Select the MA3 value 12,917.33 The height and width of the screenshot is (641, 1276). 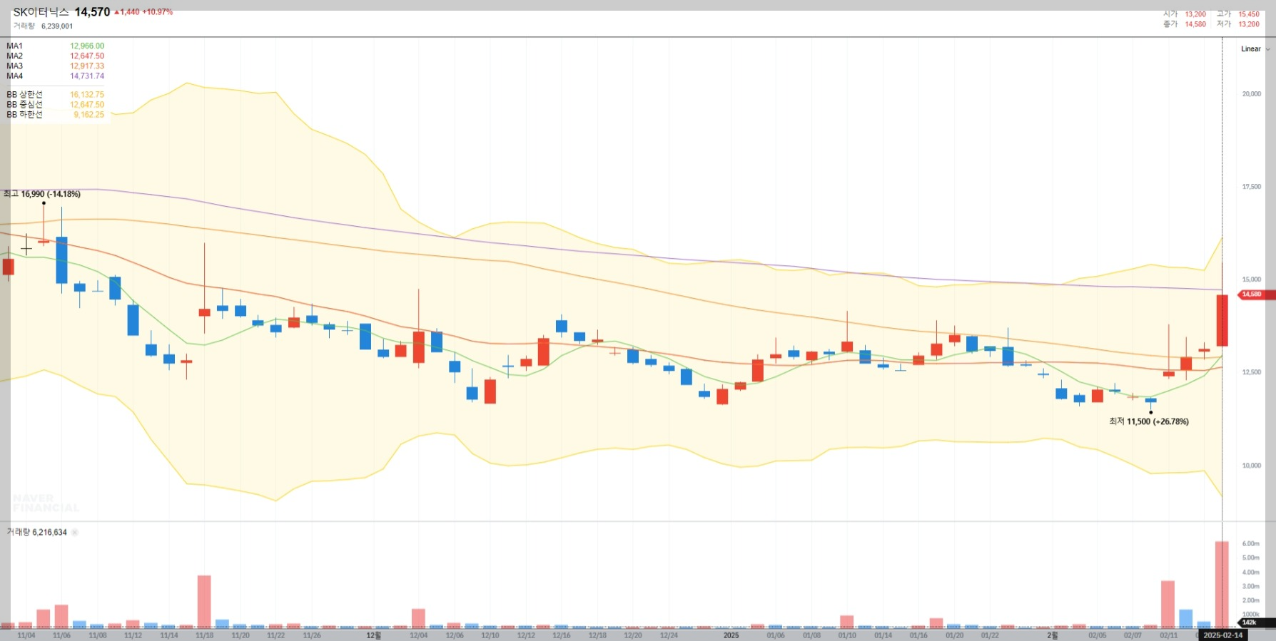click(x=87, y=66)
